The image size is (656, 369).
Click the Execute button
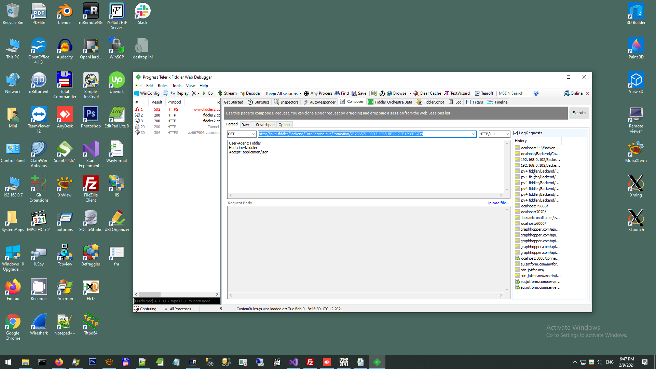(x=579, y=113)
